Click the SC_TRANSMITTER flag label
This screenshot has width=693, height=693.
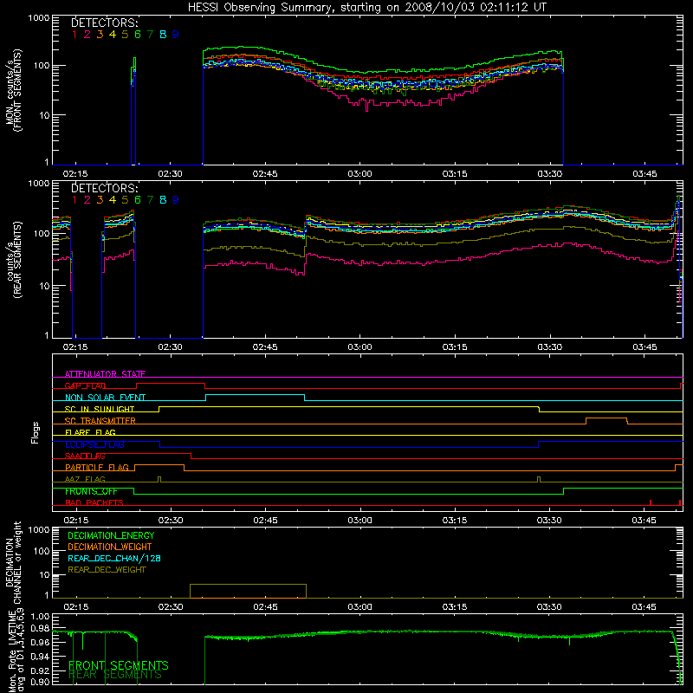click(100, 421)
